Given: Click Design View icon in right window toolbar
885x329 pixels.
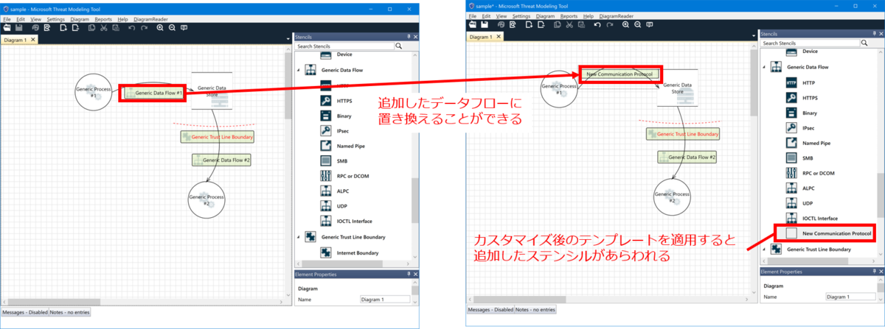Looking at the screenshot, I should (x=500, y=24).
